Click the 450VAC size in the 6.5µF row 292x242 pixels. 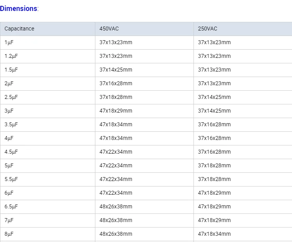coord(116,207)
